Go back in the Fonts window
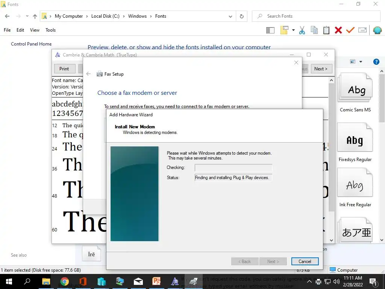Screen dimensions: 385x289 pyautogui.click(x=8, y=16)
